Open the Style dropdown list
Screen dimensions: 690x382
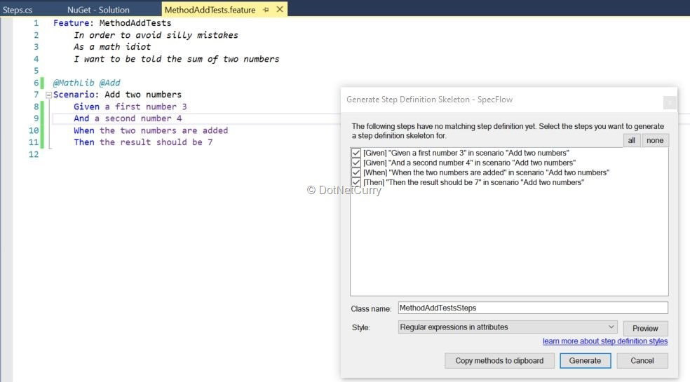point(508,327)
